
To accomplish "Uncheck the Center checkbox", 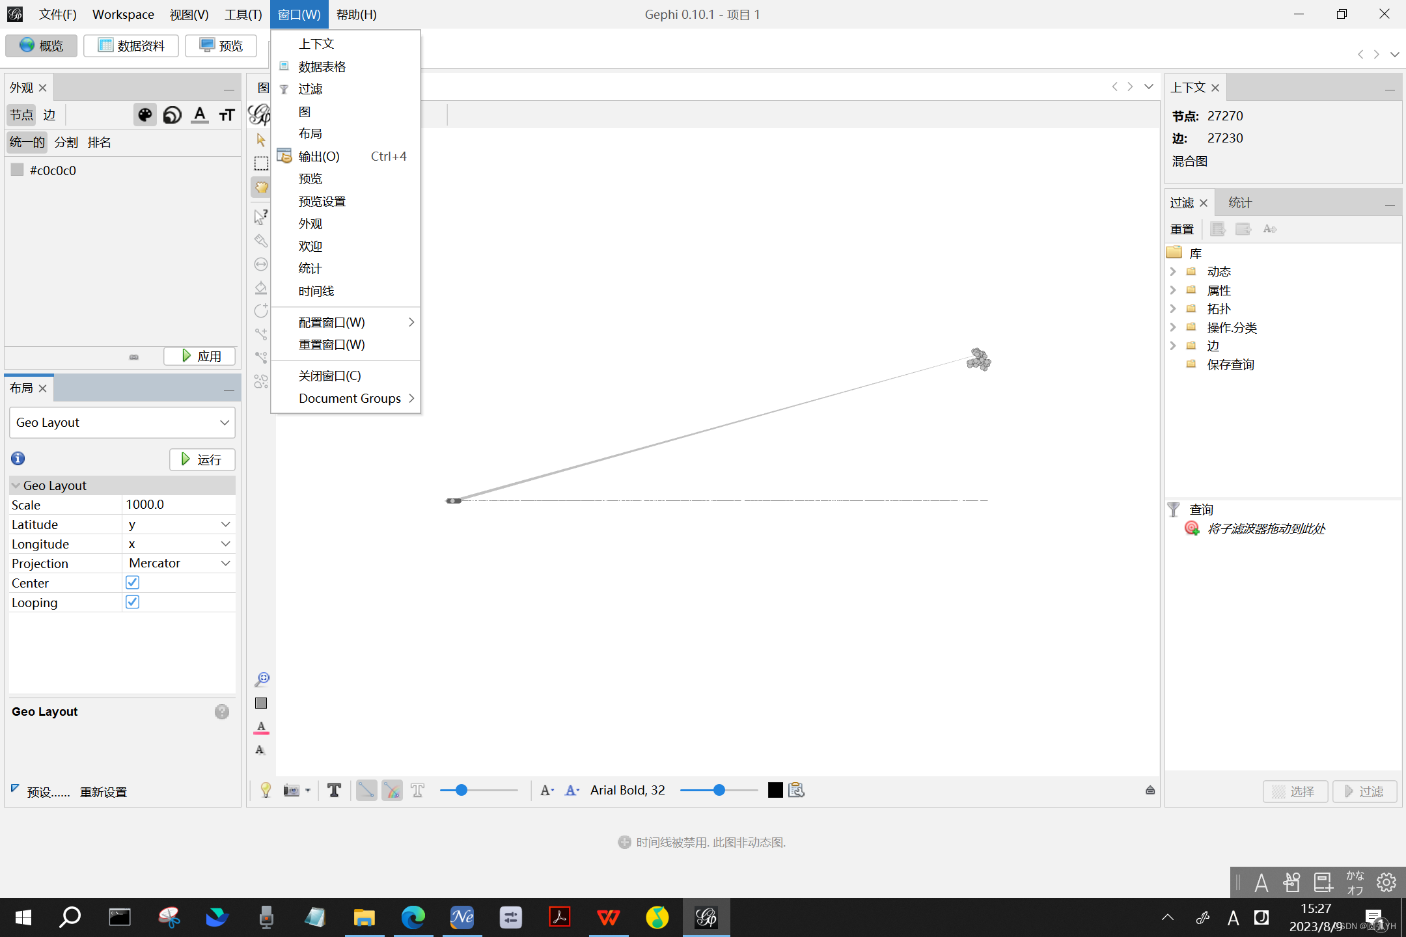I will coord(132,582).
